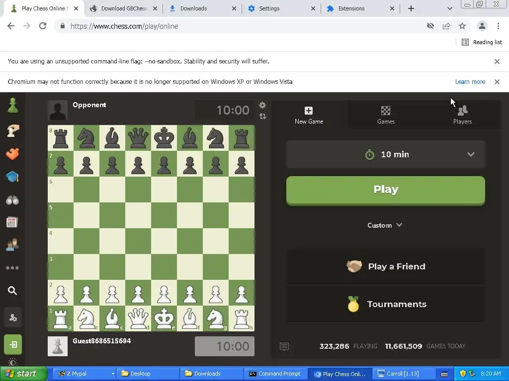Select the New Game tab
509x381 pixels.
(309, 115)
